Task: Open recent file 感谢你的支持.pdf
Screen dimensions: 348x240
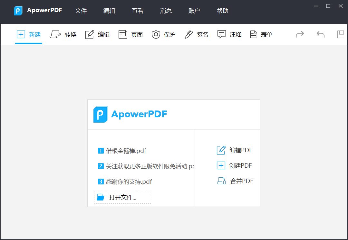Action: click(x=125, y=182)
